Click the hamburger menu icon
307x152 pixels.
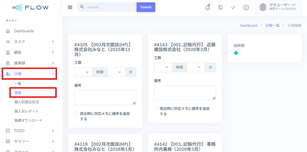pos(70,7)
